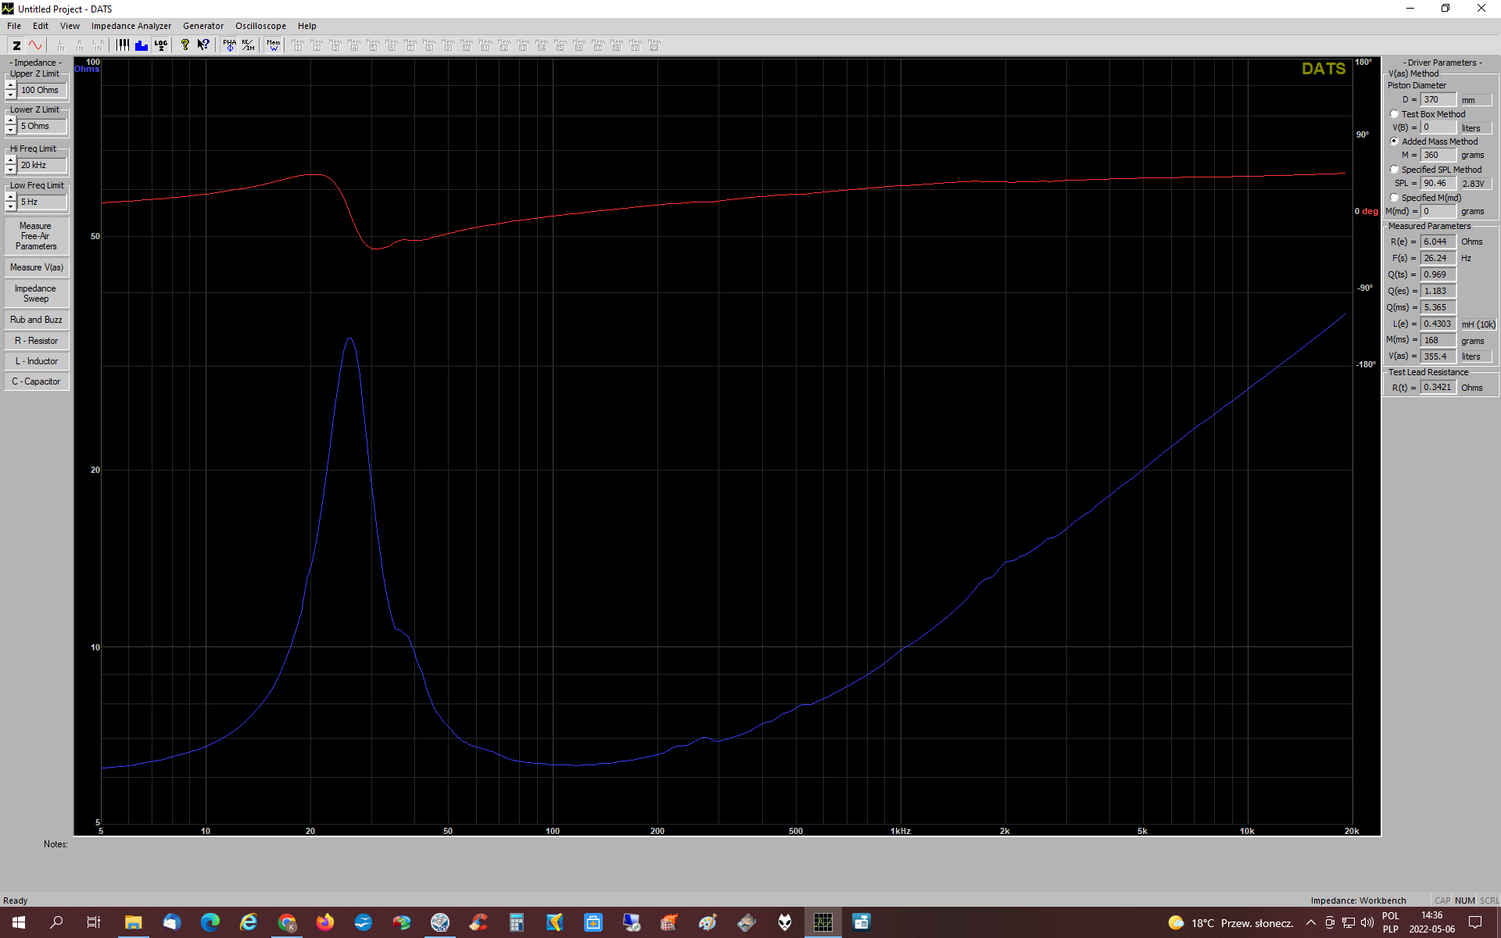
Task: Select the Added Mass Method radio button
Action: click(x=1394, y=141)
